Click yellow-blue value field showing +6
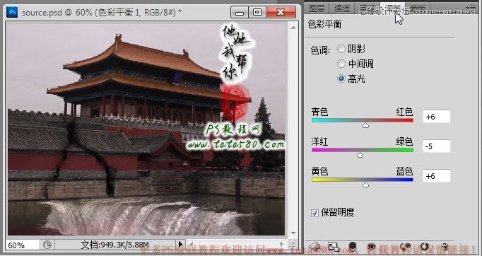This screenshot has width=482, height=256. coord(437,176)
